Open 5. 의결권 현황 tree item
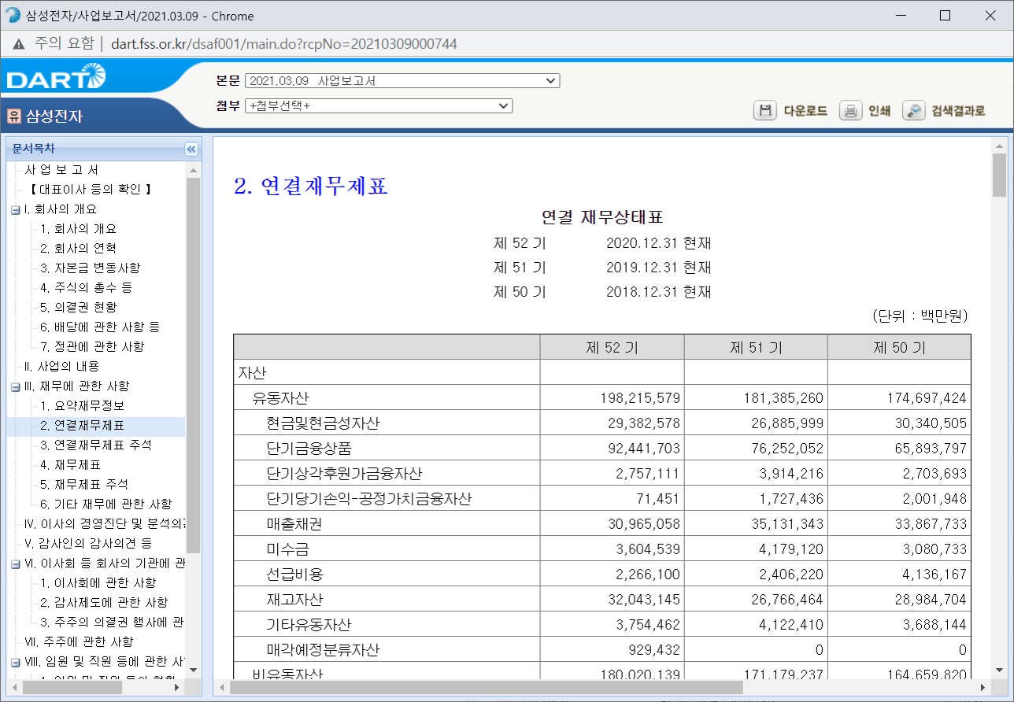This screenshot has height=702, width=1014. point(78,308)
